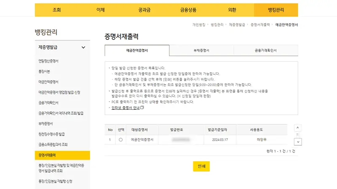Click the 예금잔액증명서 cell in row 1
Screen dimensions: 337x189
(142, 140)
